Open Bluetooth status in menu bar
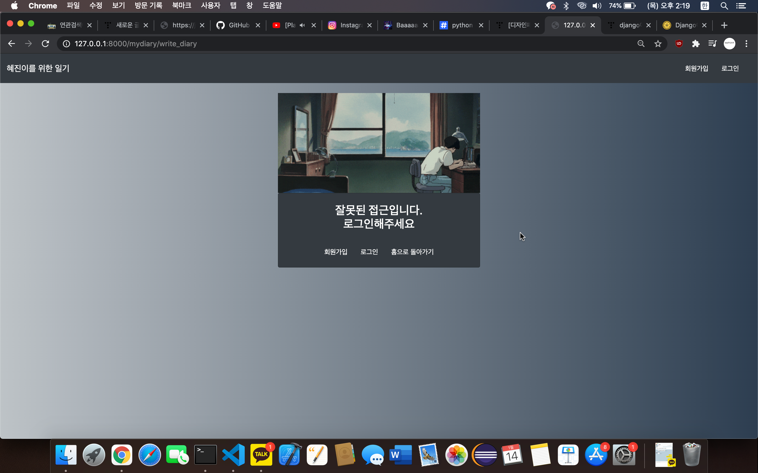 tap(566, 6)
